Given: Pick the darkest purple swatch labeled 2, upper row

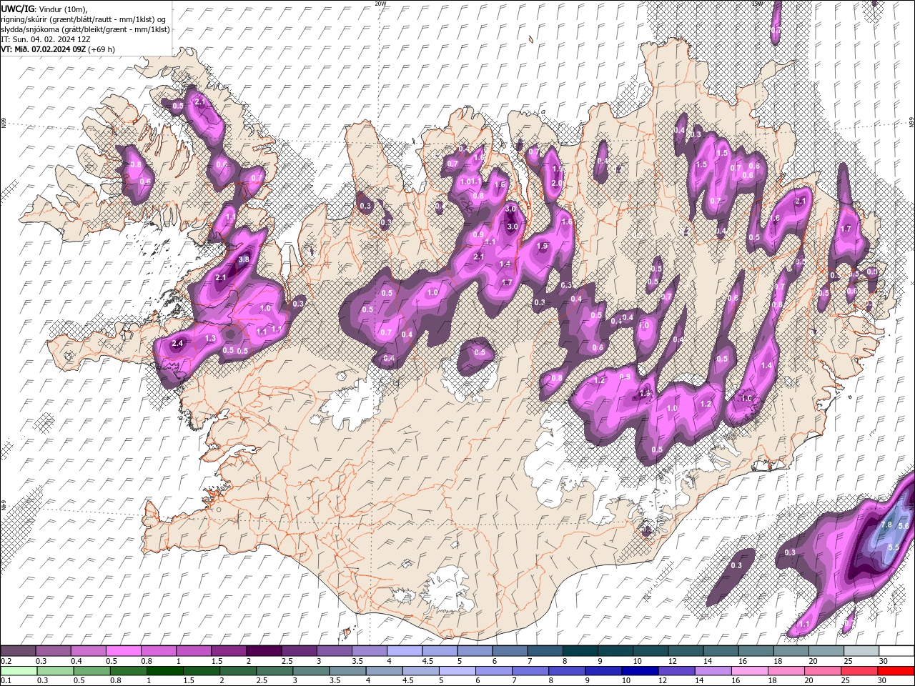Looking at the screenshot, I should pyautogui.click(x=264, y=651).
